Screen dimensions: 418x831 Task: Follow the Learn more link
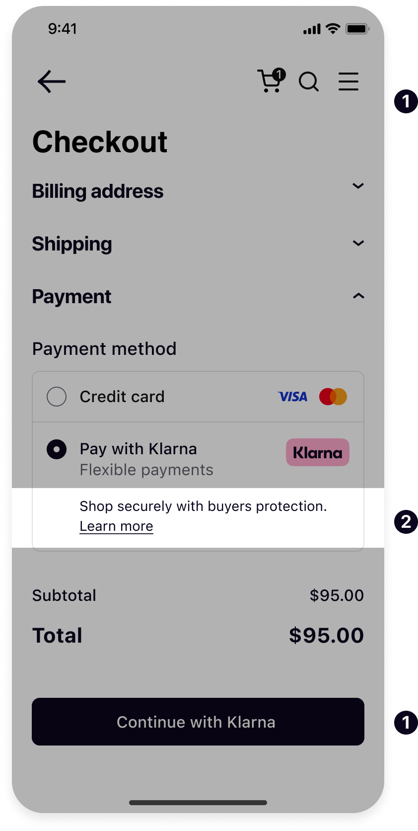(x=117, y=526)
